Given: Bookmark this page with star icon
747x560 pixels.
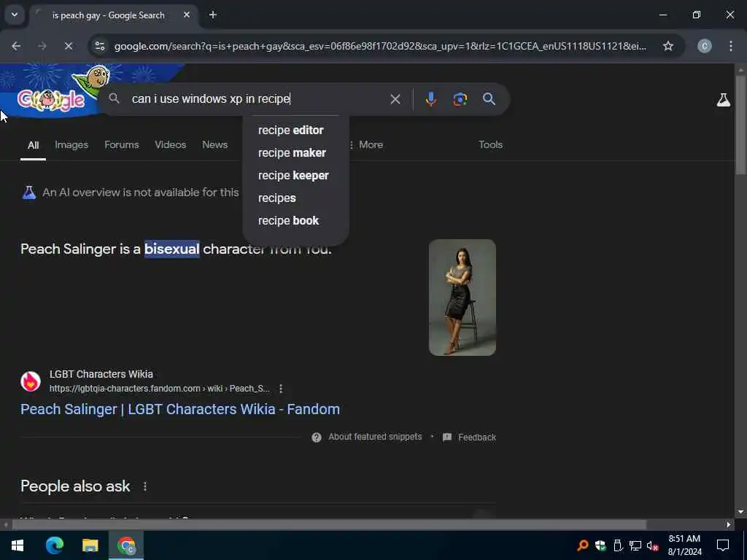Looking at the screenshot, I should click(x=668, y=46).
